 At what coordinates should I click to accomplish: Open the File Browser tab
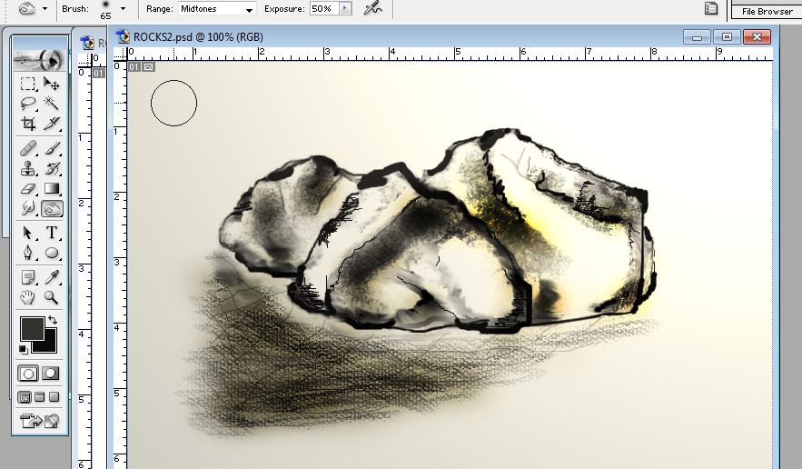767,11
